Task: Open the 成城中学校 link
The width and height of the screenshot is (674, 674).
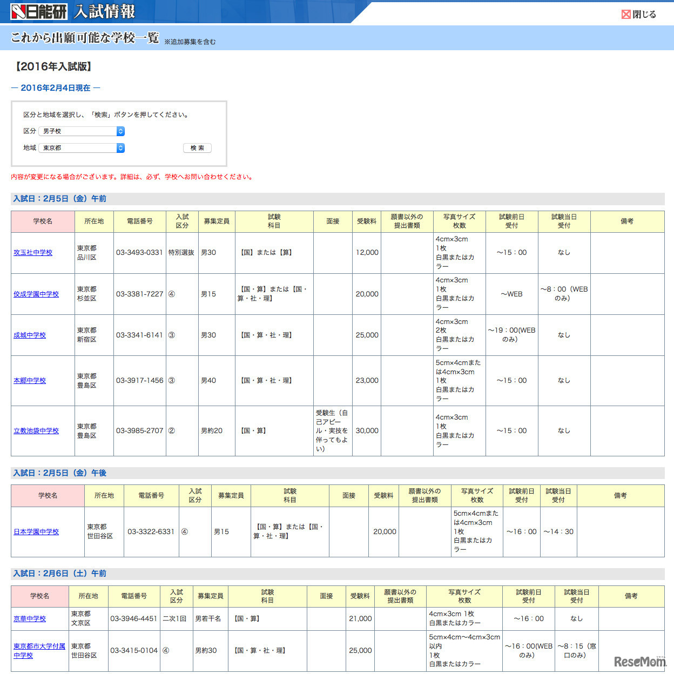Action: 30,335
